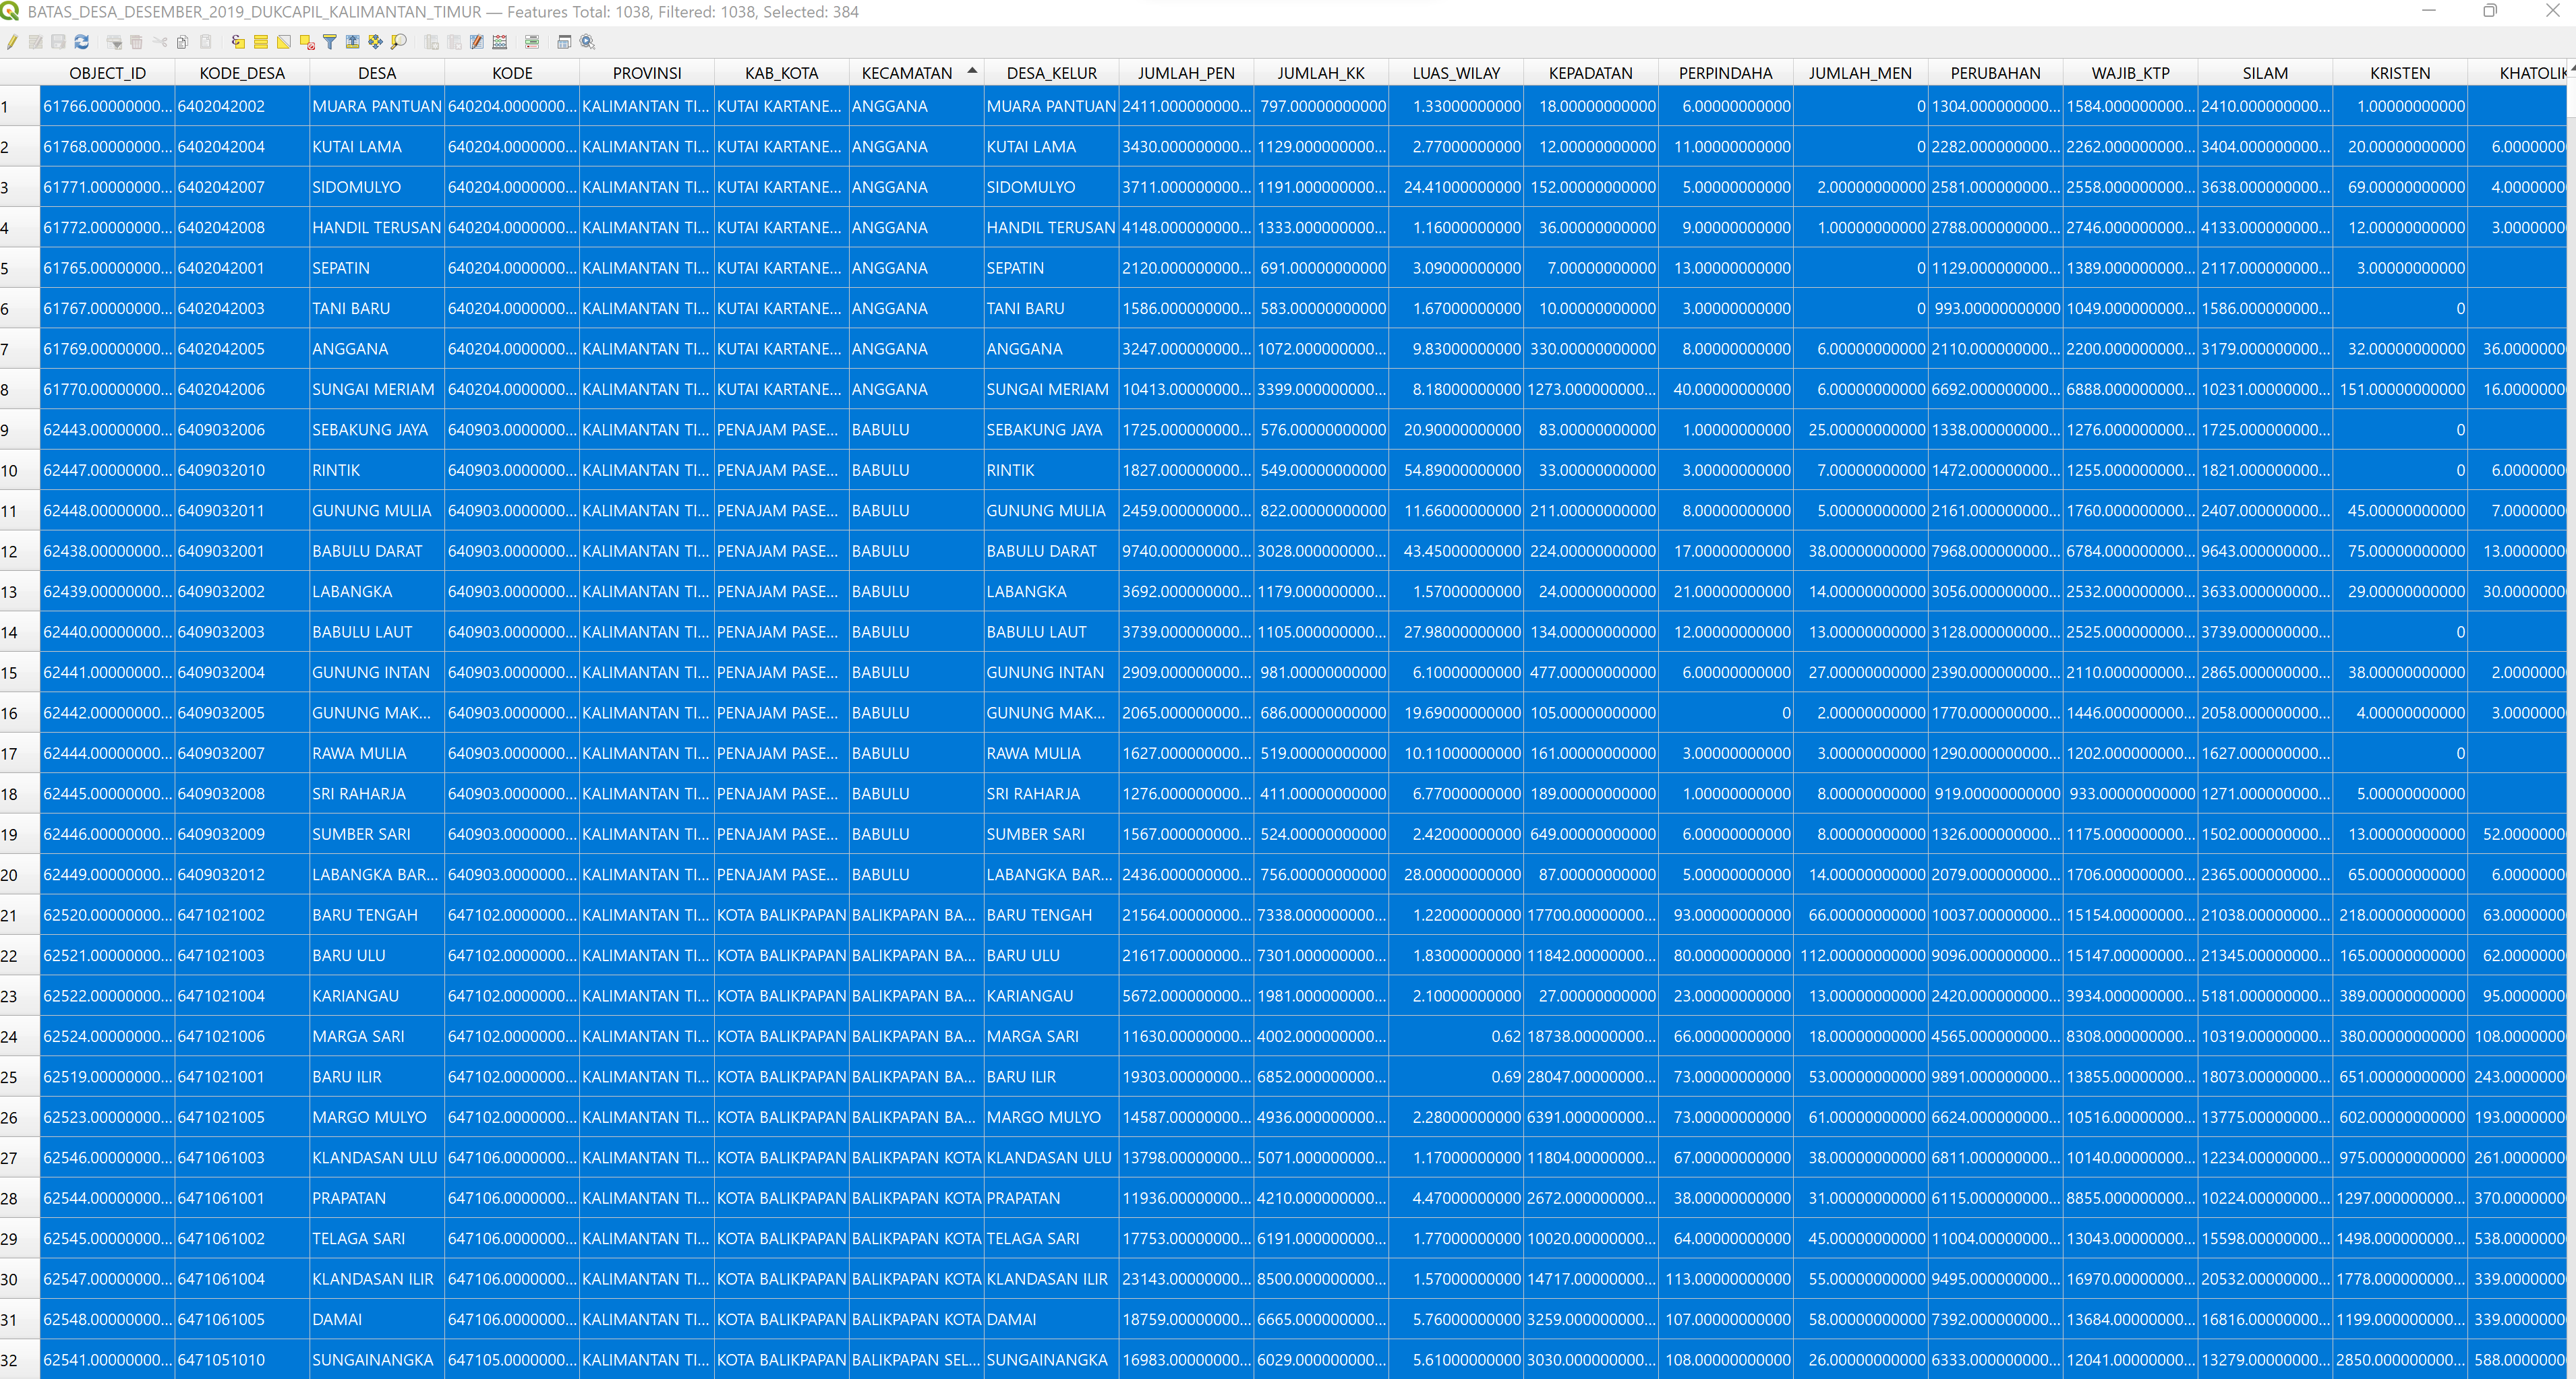Toggle editing mode pencil icon
Image resolution: width=2576 pixels, height=1379 pixels.
click(12, 42)
